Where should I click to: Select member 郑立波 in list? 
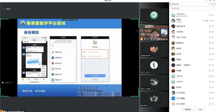[x=192, y=54]
